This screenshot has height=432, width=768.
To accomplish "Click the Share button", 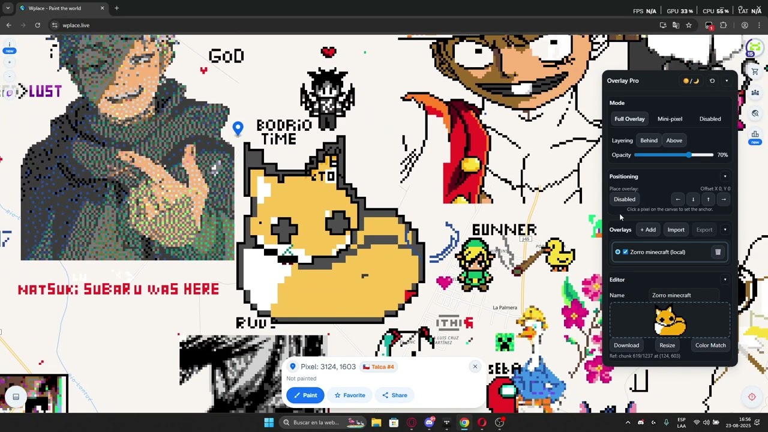I will (395, 395).
